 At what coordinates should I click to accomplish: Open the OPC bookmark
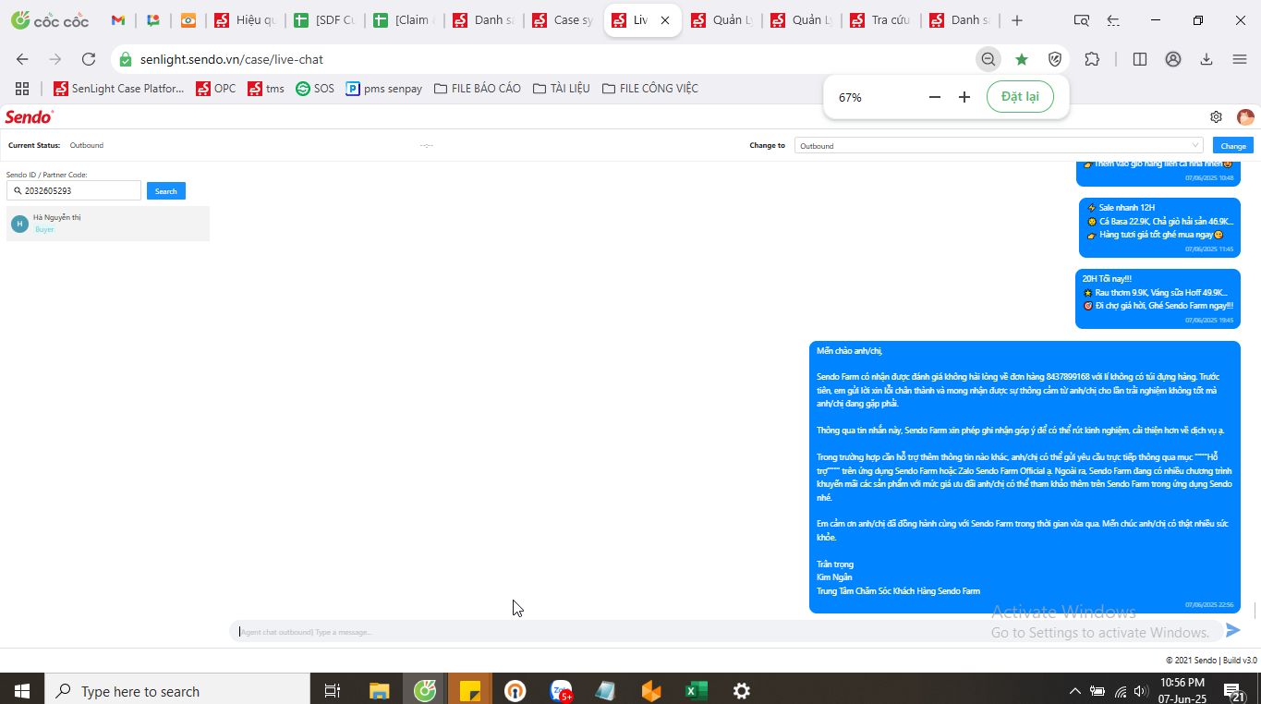point(215,89)
